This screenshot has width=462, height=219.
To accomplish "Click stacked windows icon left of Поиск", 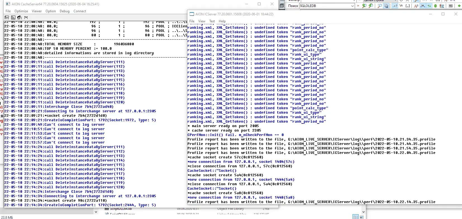I will coord(282,6).
